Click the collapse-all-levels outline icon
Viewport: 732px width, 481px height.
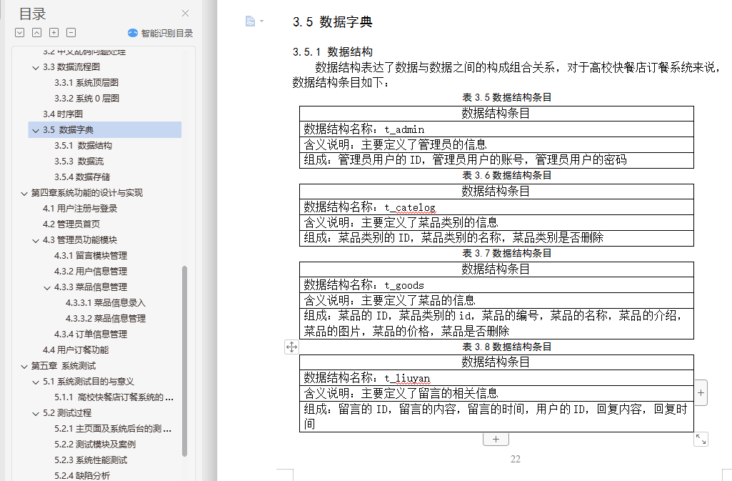[x=37, y=32]
